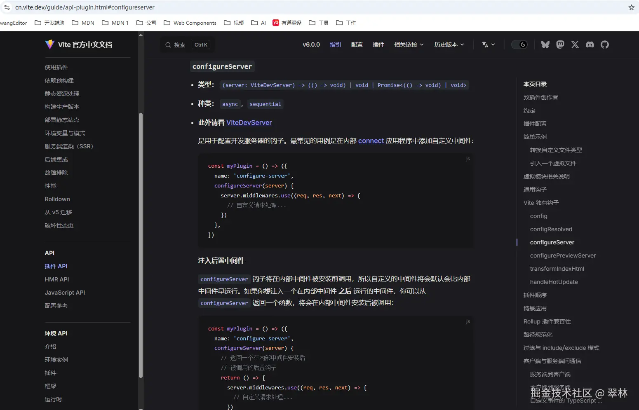Viewport: 639px width, 410px height.
Task: Open 使用插件 in sidebar
Action: pos(56,67)
